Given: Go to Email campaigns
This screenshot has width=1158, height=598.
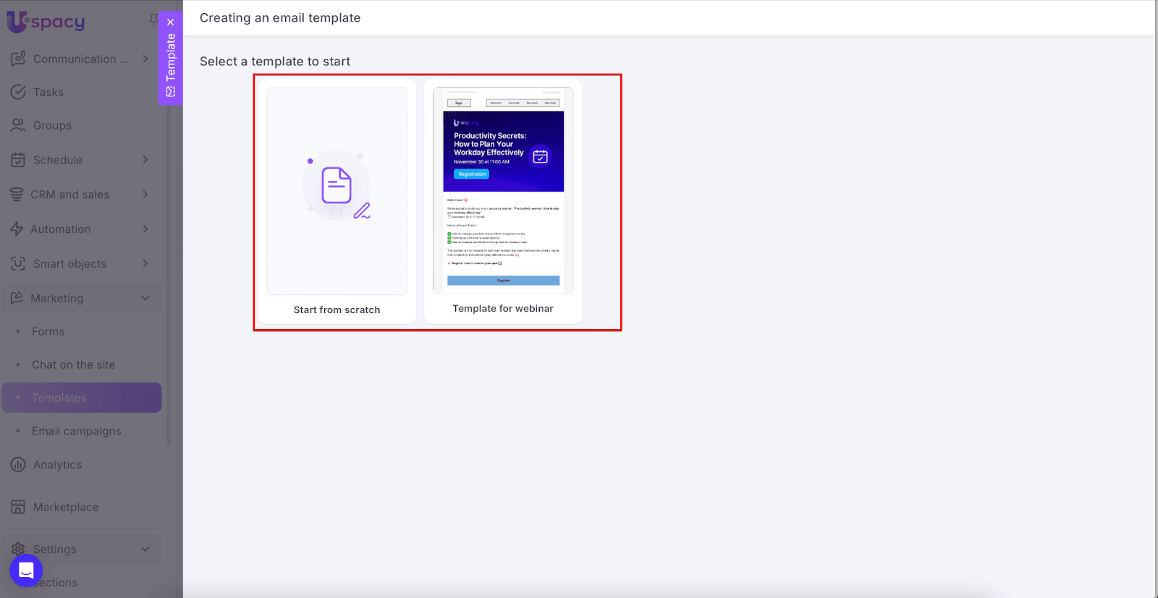Looking at the screenshot, I should click(77, 432).
